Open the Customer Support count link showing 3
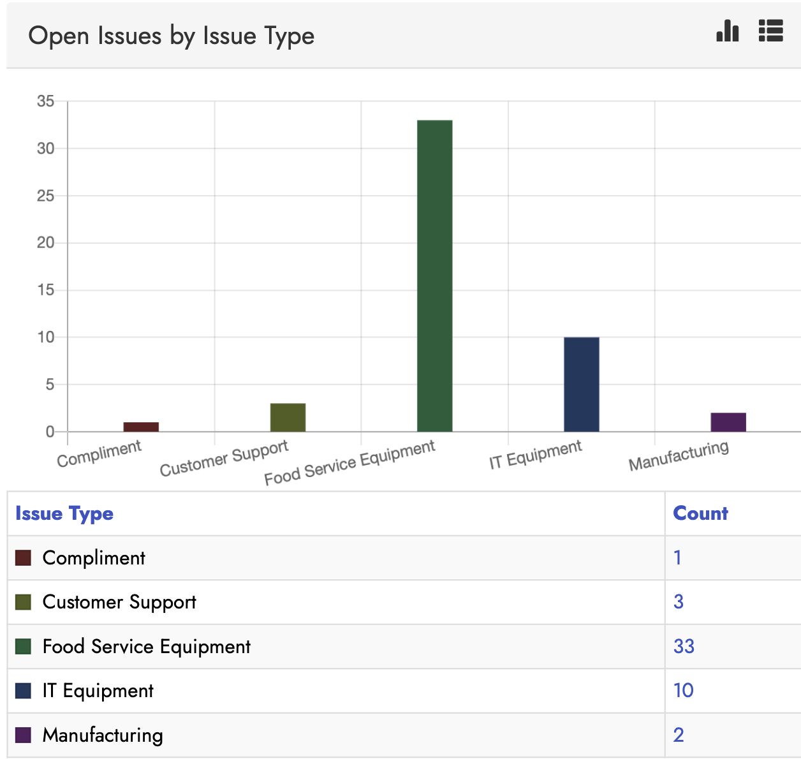Image resolution: width=801 pixels, height=759 pixels. (677, 601)
